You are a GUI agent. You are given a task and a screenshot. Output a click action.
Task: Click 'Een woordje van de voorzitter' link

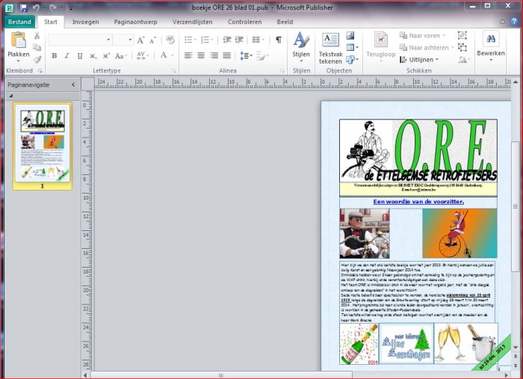[418, 202]
